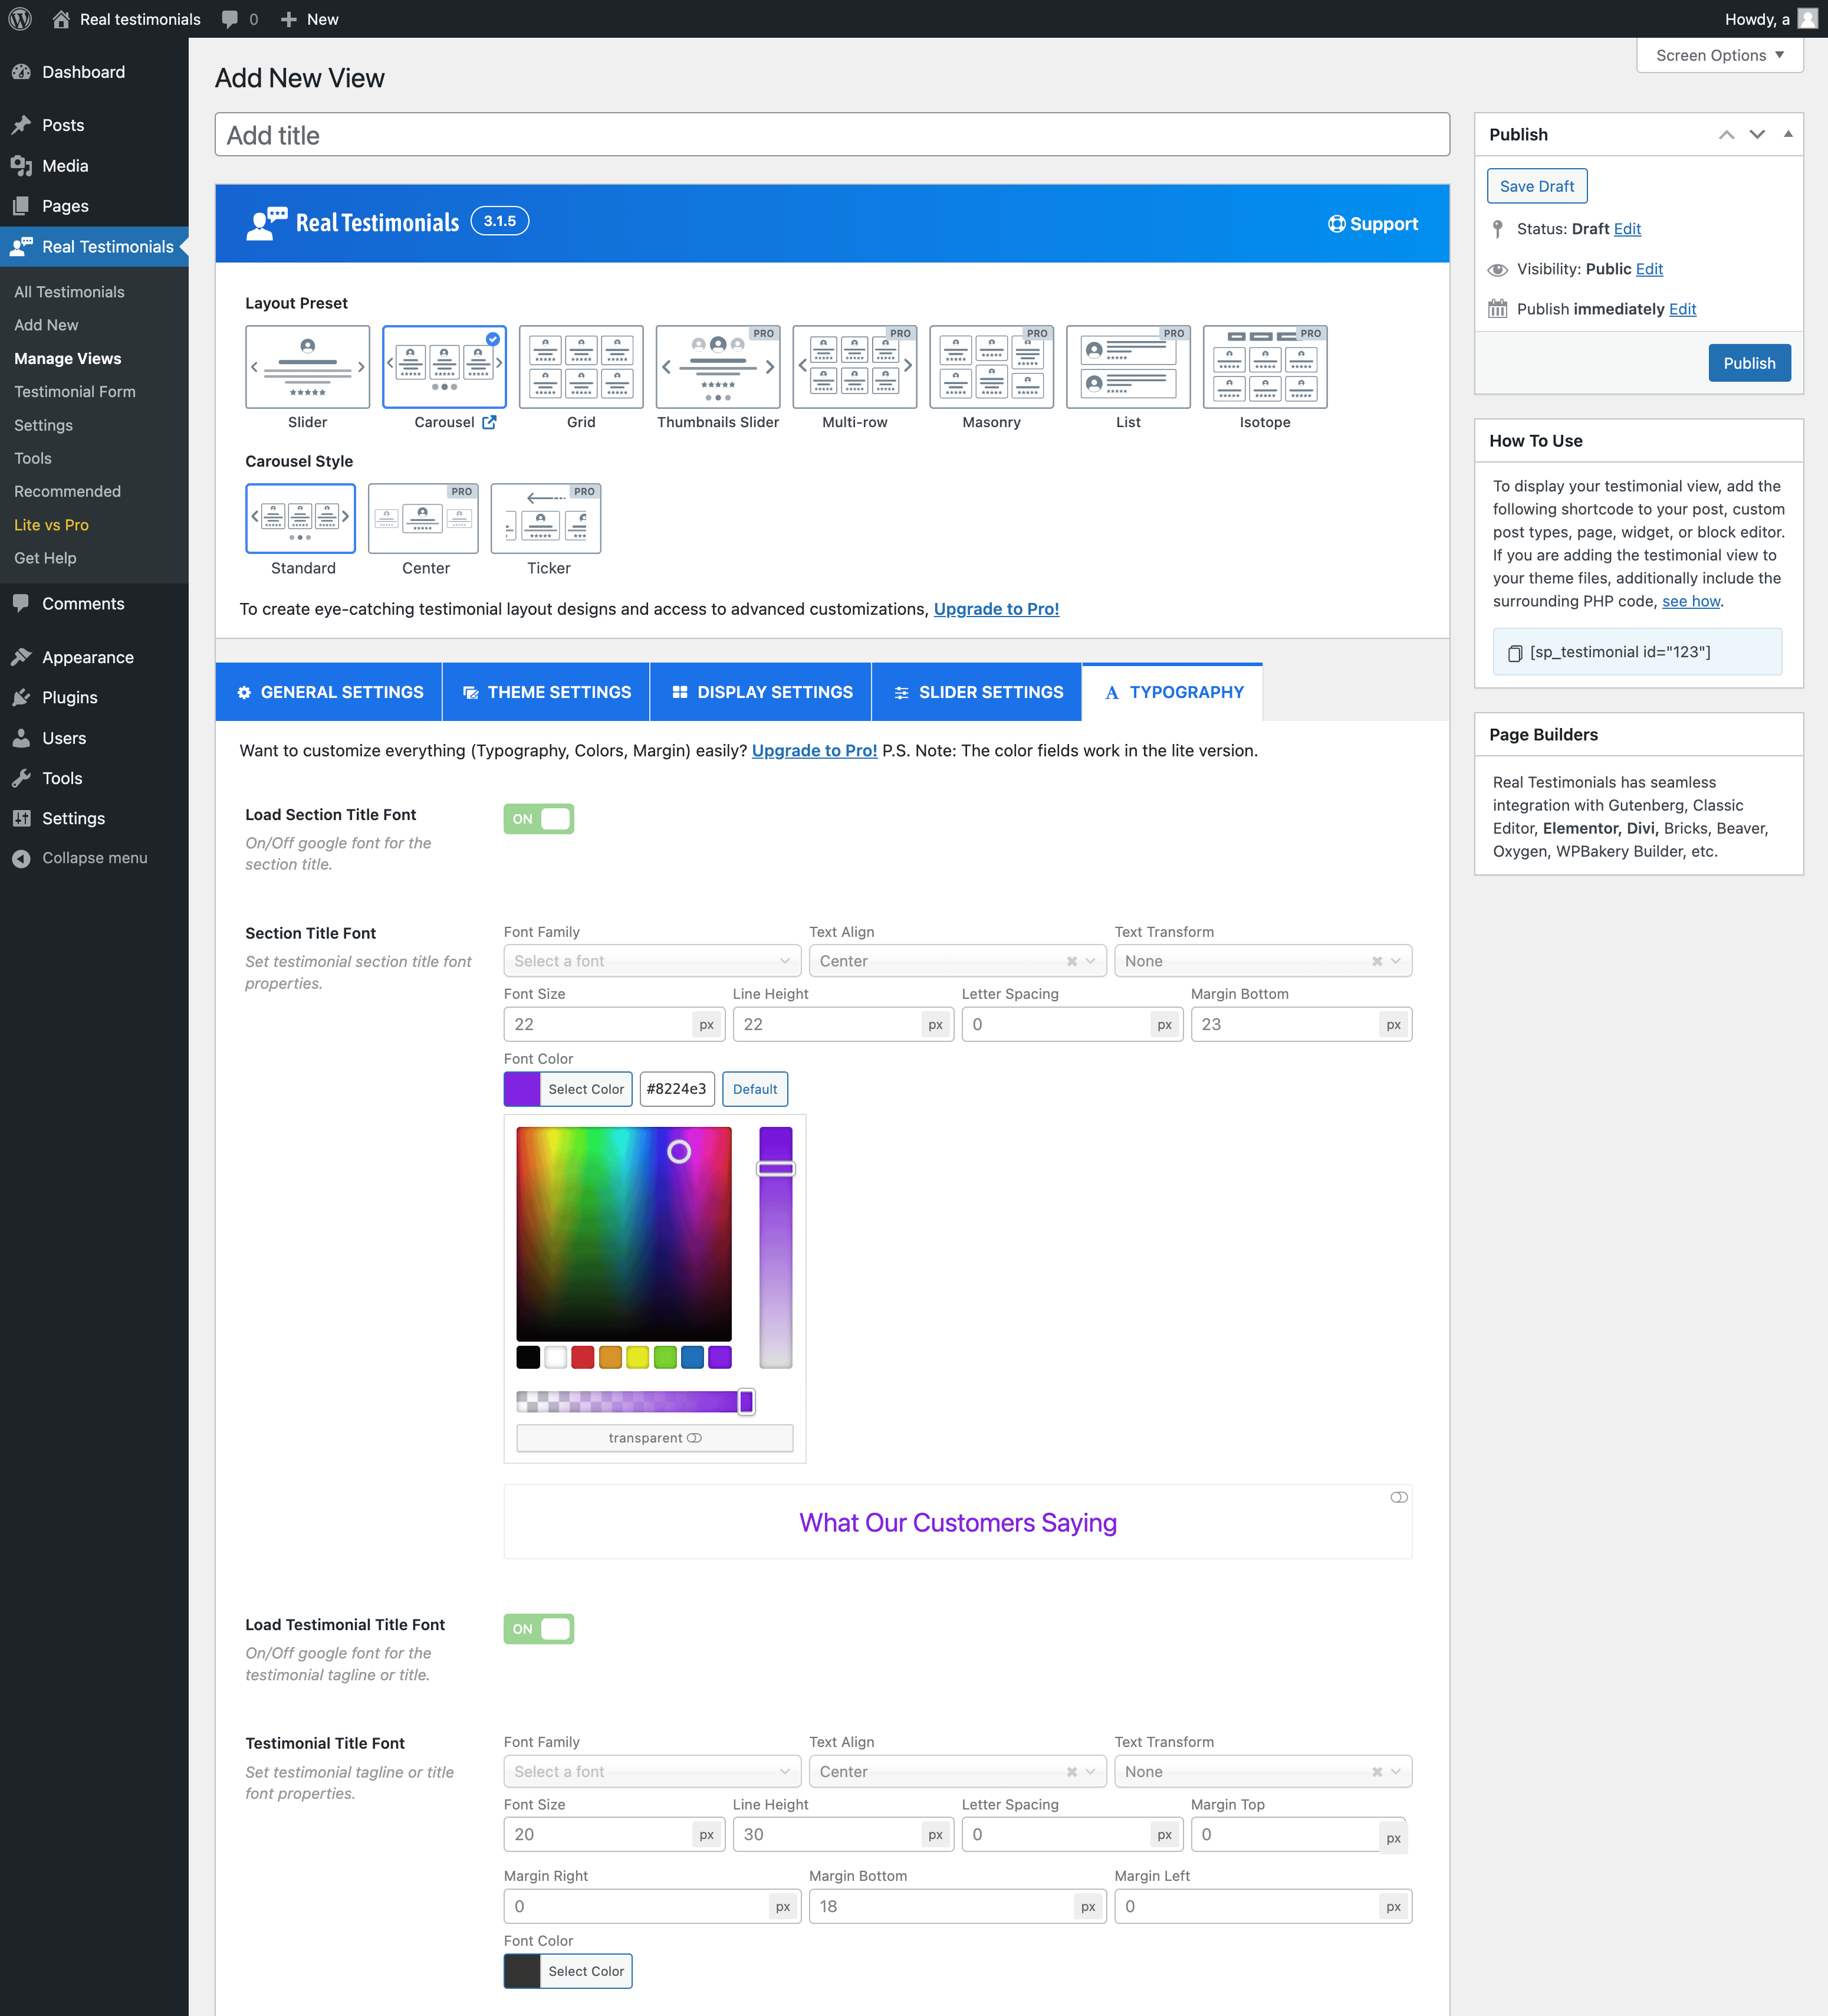Click the shortcode copy icon
This screenshot has height=2016, width=1828.
[x=1514, y=653]
